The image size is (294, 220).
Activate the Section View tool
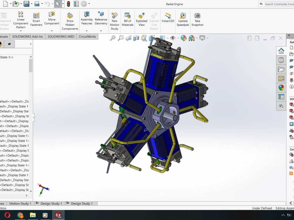pyautogui.click(x=136, y=38)
